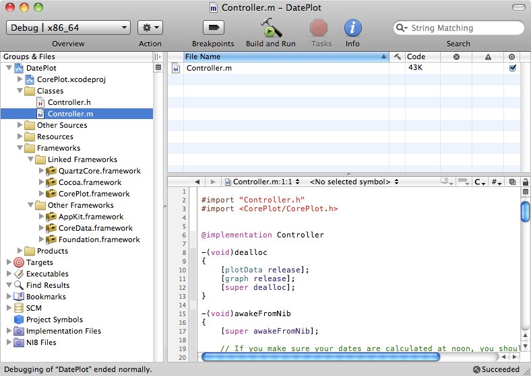Collapse the Linked Frameworks folder
Image resolution: width=531 pixels, height=376 pixels.
[x=31, y=159]
